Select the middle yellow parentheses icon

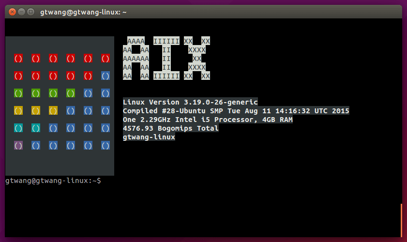pyautogui.click(x=36, y=110)
